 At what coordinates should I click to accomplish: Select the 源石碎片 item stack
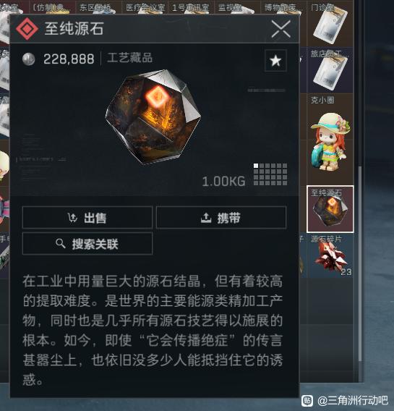[x=330, y=255]
